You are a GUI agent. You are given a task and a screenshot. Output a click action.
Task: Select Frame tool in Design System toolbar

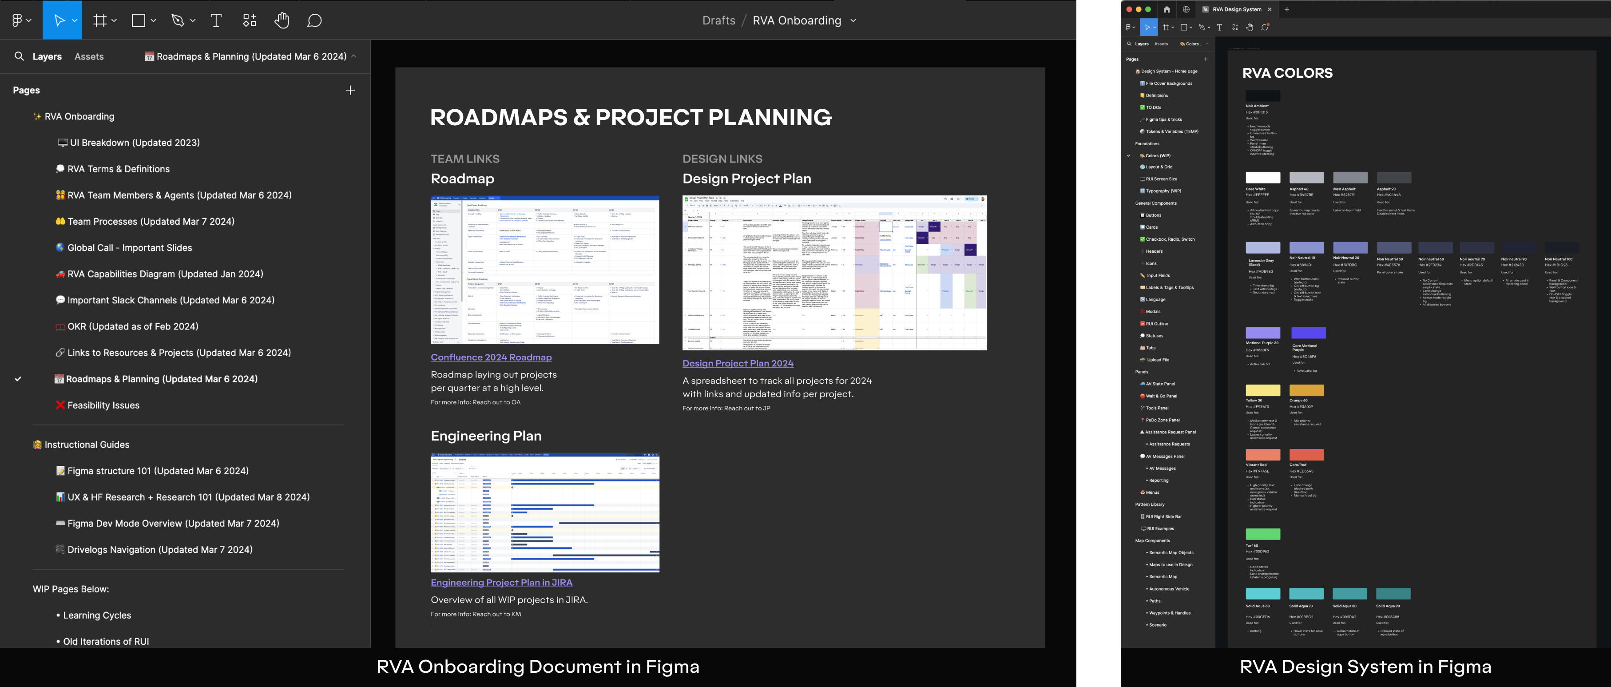point(1166,28)
